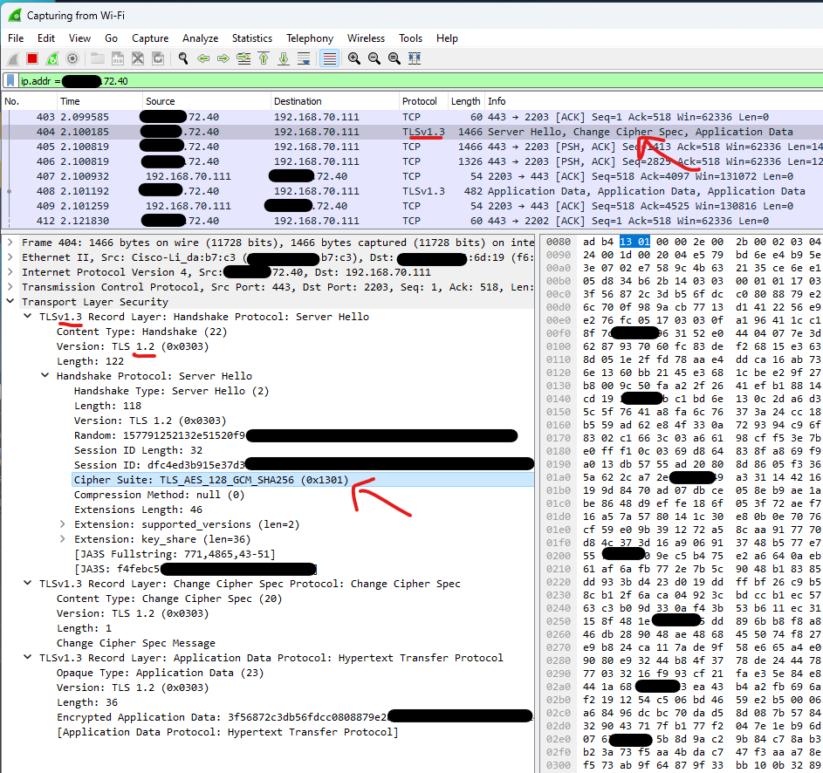This screenshot has height=773, width=823.
Task: Open Find Packet magnifier tool
Action: click(x=182, y=58)
